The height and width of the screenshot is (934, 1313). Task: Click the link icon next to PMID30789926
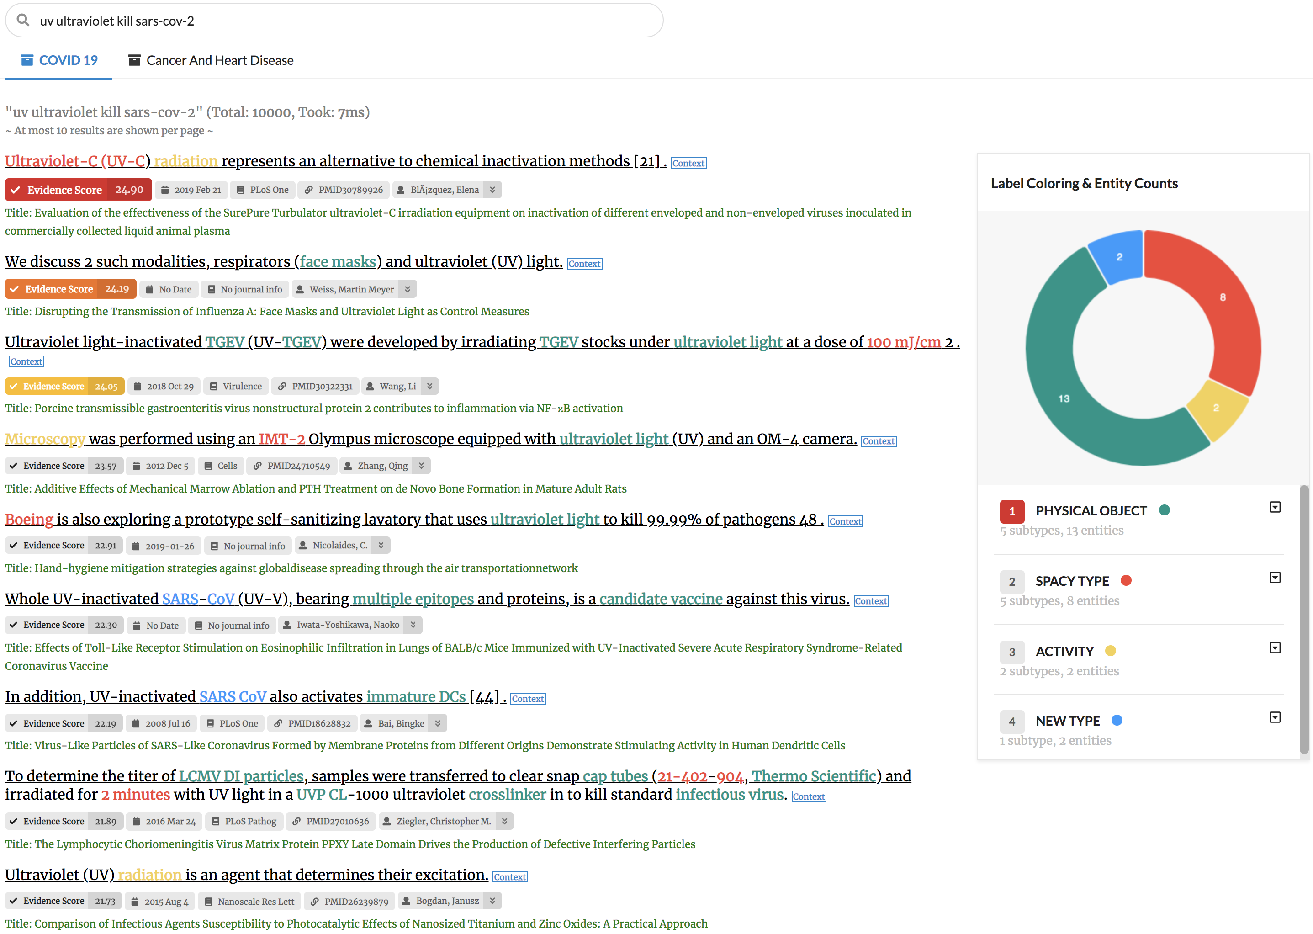coord(309,191)
